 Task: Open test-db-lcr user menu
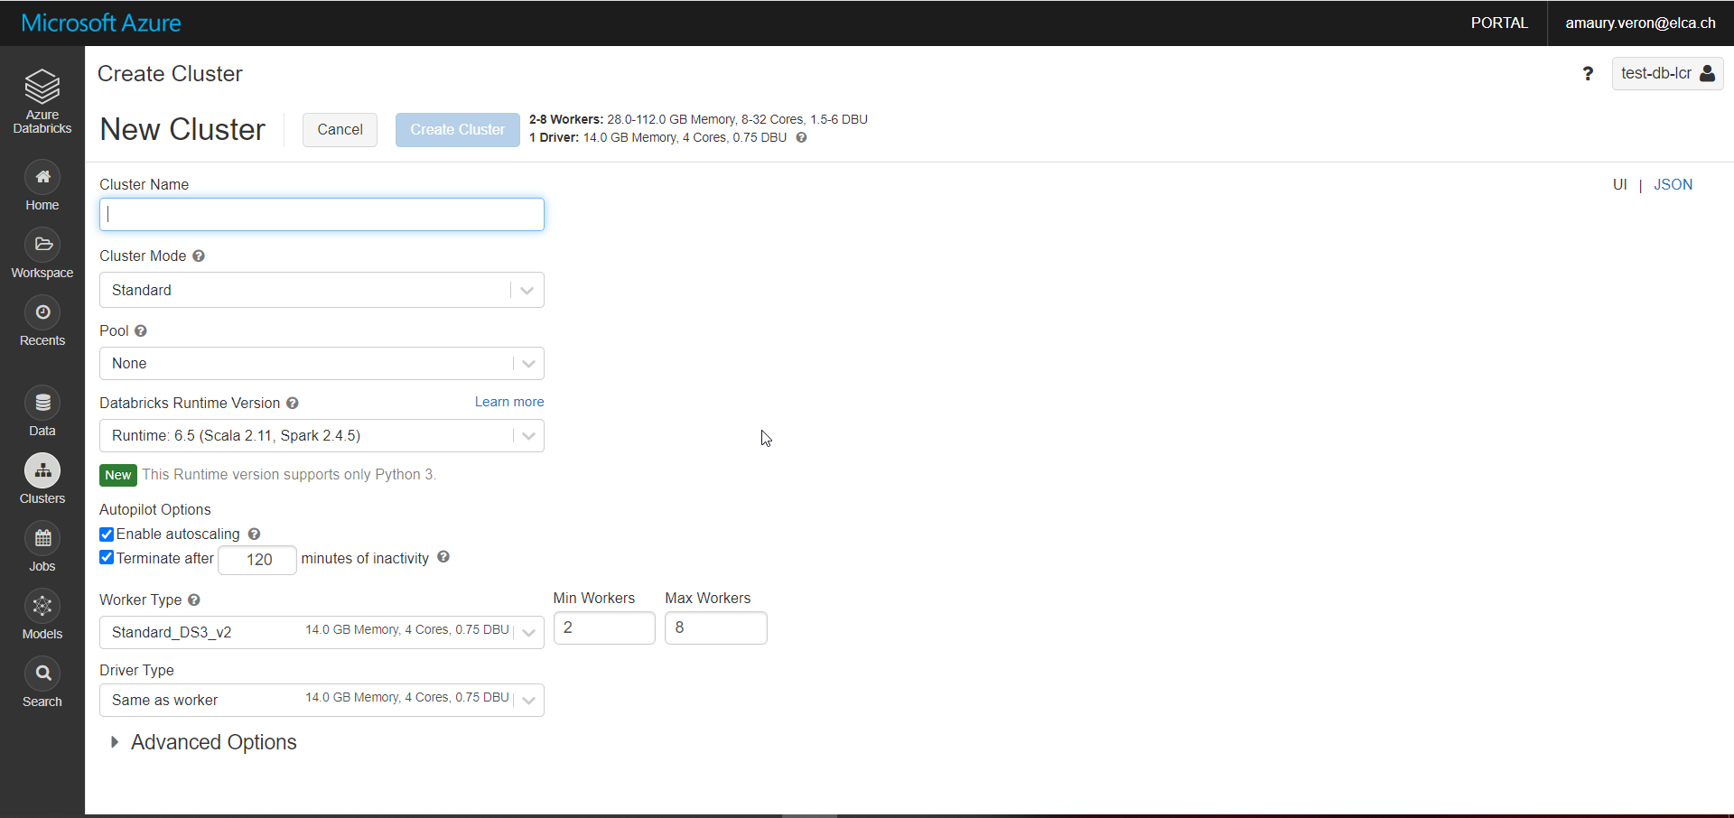(1667, 73)
